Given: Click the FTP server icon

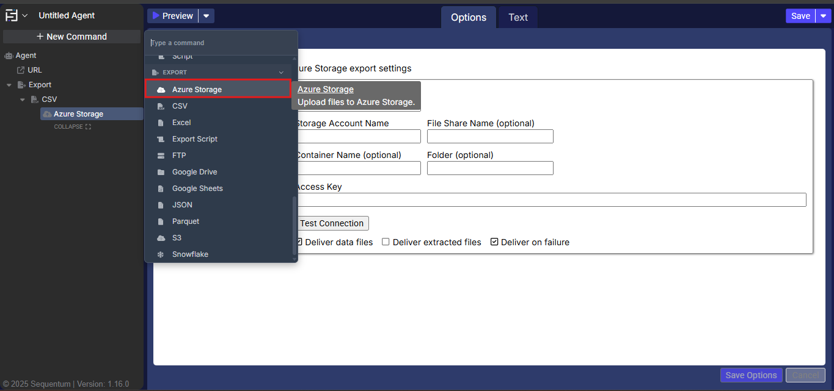Looking at the screenshot, I should point(161,156).
